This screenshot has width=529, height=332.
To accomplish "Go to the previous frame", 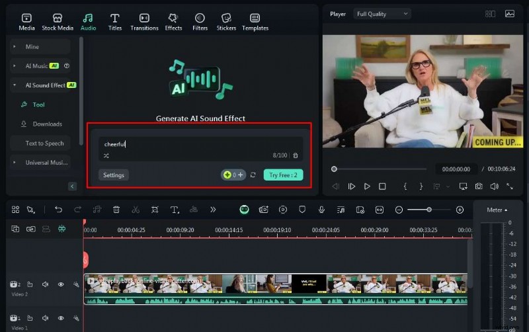I will point(335,187).
